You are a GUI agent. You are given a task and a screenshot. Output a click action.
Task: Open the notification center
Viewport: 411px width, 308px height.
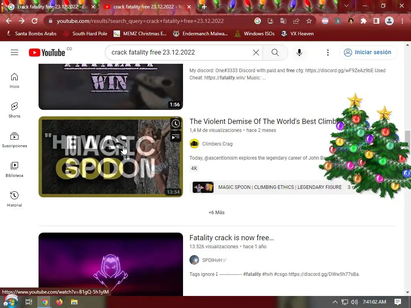[x=398, y=302]
